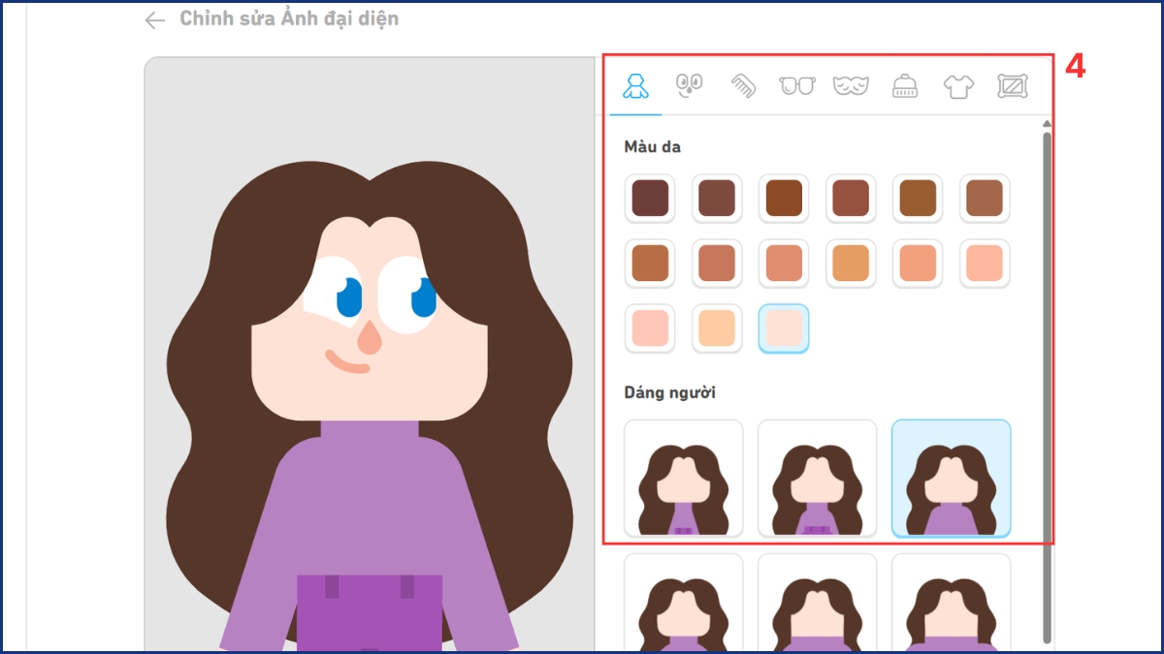Screen dimensions: 1164x654
Task: Select the fifth skin tone in middle row
Action: 918,264
